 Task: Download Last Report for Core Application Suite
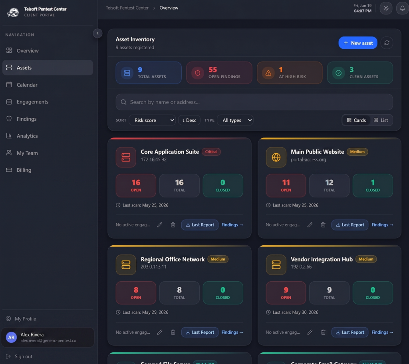[x=200, y=225]
